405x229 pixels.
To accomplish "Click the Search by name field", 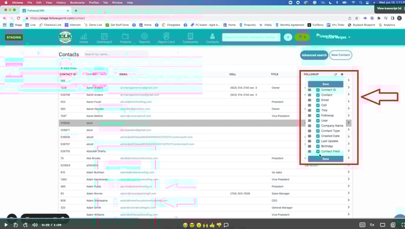I will click(116, 54).
